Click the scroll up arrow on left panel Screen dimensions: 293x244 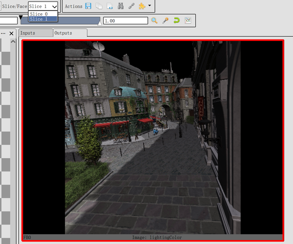(x=13, y=41)
